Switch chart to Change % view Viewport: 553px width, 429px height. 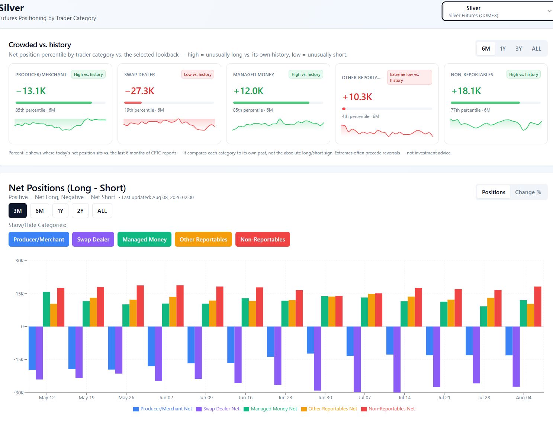click(528, 192)
